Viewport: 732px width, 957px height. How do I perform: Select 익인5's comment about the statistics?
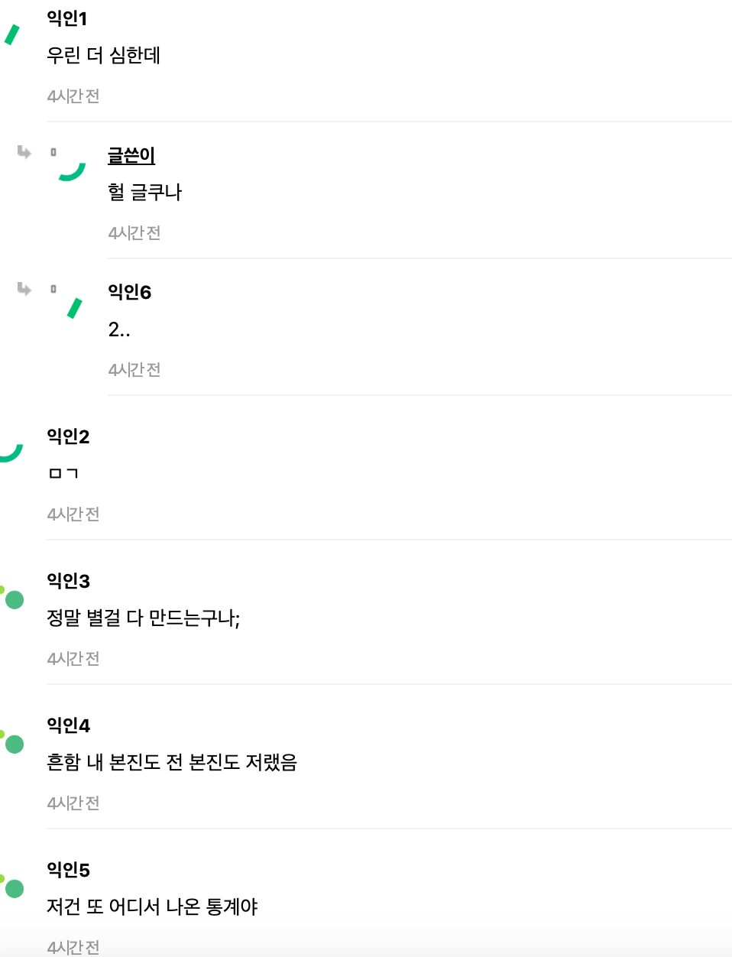[x=151, y=906]
